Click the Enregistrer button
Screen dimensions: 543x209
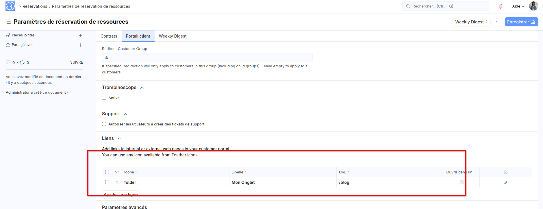(521, 22)
